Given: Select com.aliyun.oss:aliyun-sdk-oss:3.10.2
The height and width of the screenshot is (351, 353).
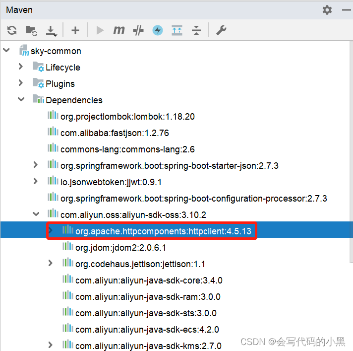Looking at the screenshot, I should pos(133,215).
